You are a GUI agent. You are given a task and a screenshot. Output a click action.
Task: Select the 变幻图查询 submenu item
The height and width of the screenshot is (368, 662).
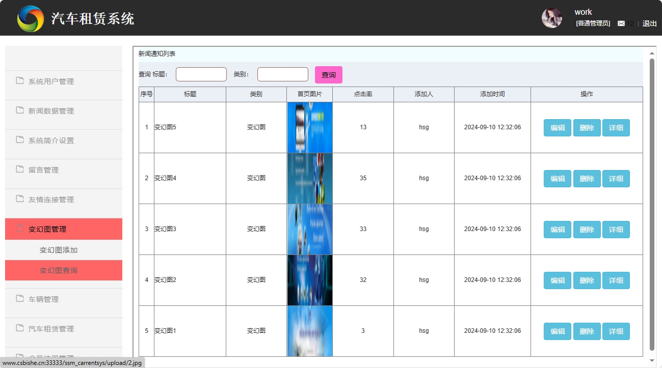coord(58,270)
